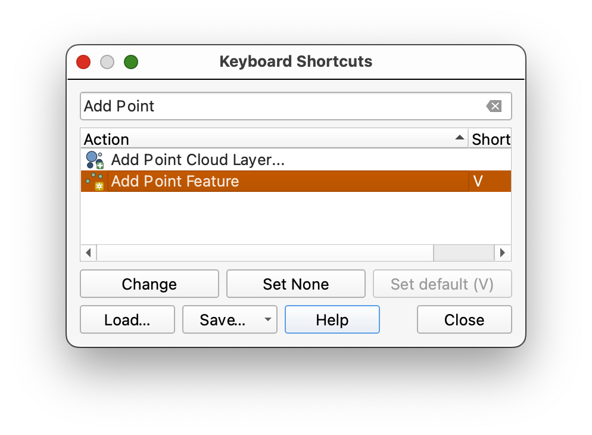Click the V shortcut cell
592x435 pixels.
(x=490, y=181)
